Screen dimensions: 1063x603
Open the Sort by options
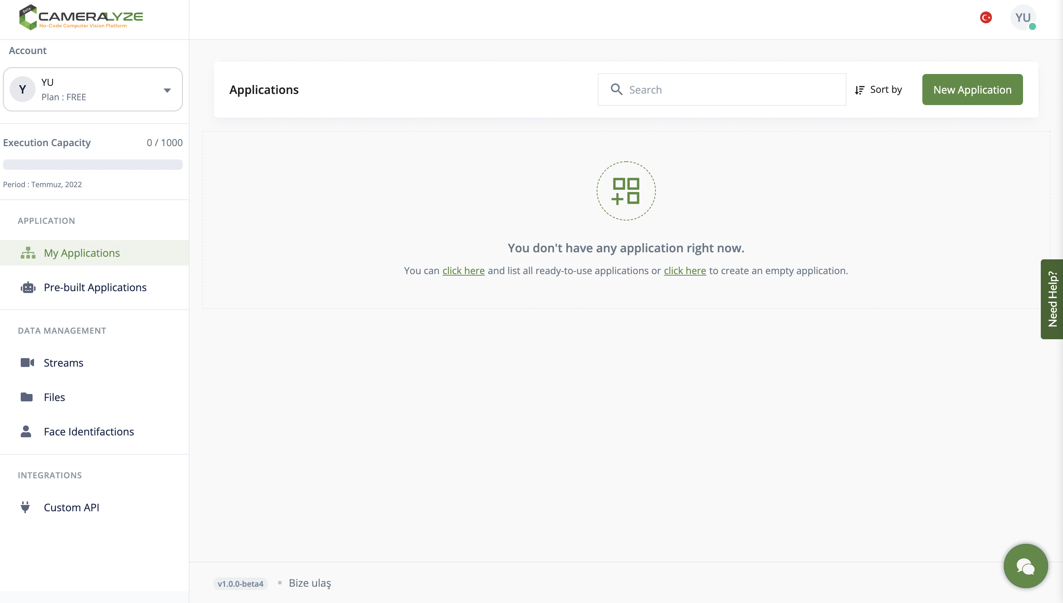(x=879, y=90)
